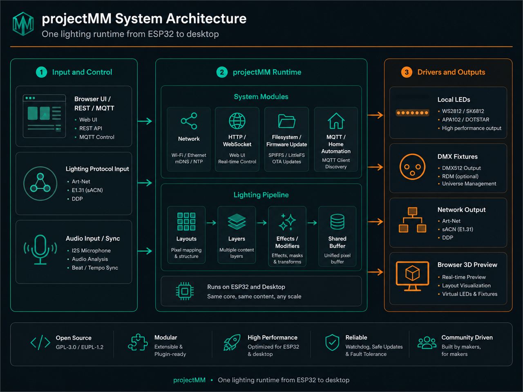Image resolution: width=523 pixels, height=392 pixels.
Task: Click the footer projectMM label
Action: [189, 380]
